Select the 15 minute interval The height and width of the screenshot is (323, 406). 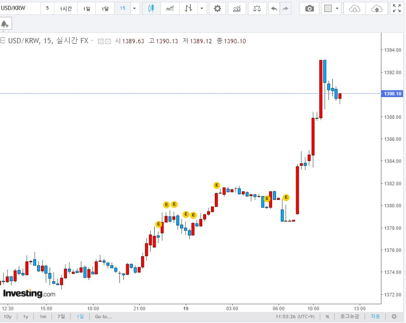coord(122,8)
